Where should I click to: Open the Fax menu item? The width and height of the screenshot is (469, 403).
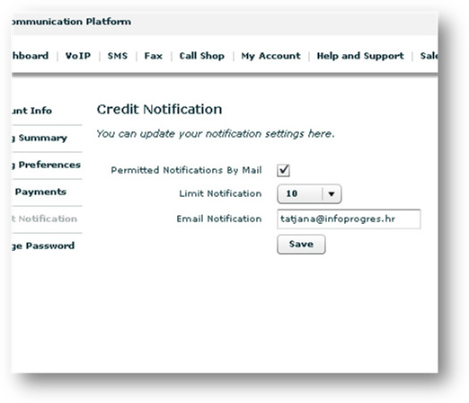click(x=154, y=56)
